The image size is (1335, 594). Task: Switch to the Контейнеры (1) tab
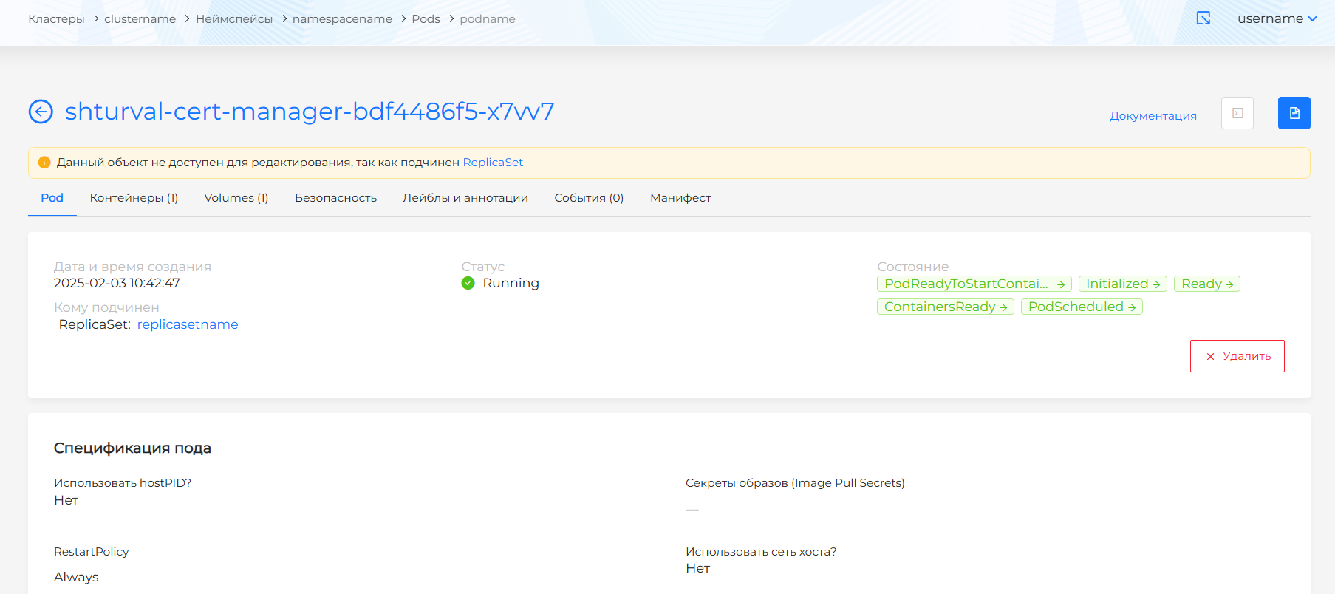point(134,198)
